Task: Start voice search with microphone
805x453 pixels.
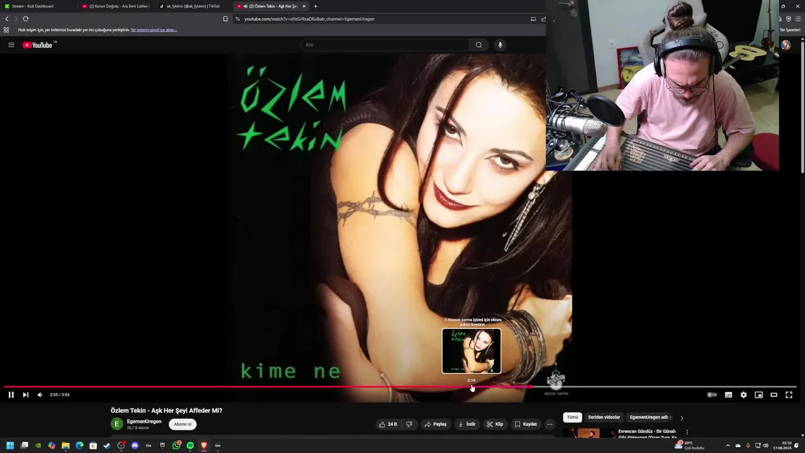Action: coord(500,45)
